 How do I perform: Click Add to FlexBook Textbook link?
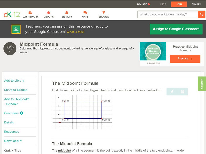point(17,101)
